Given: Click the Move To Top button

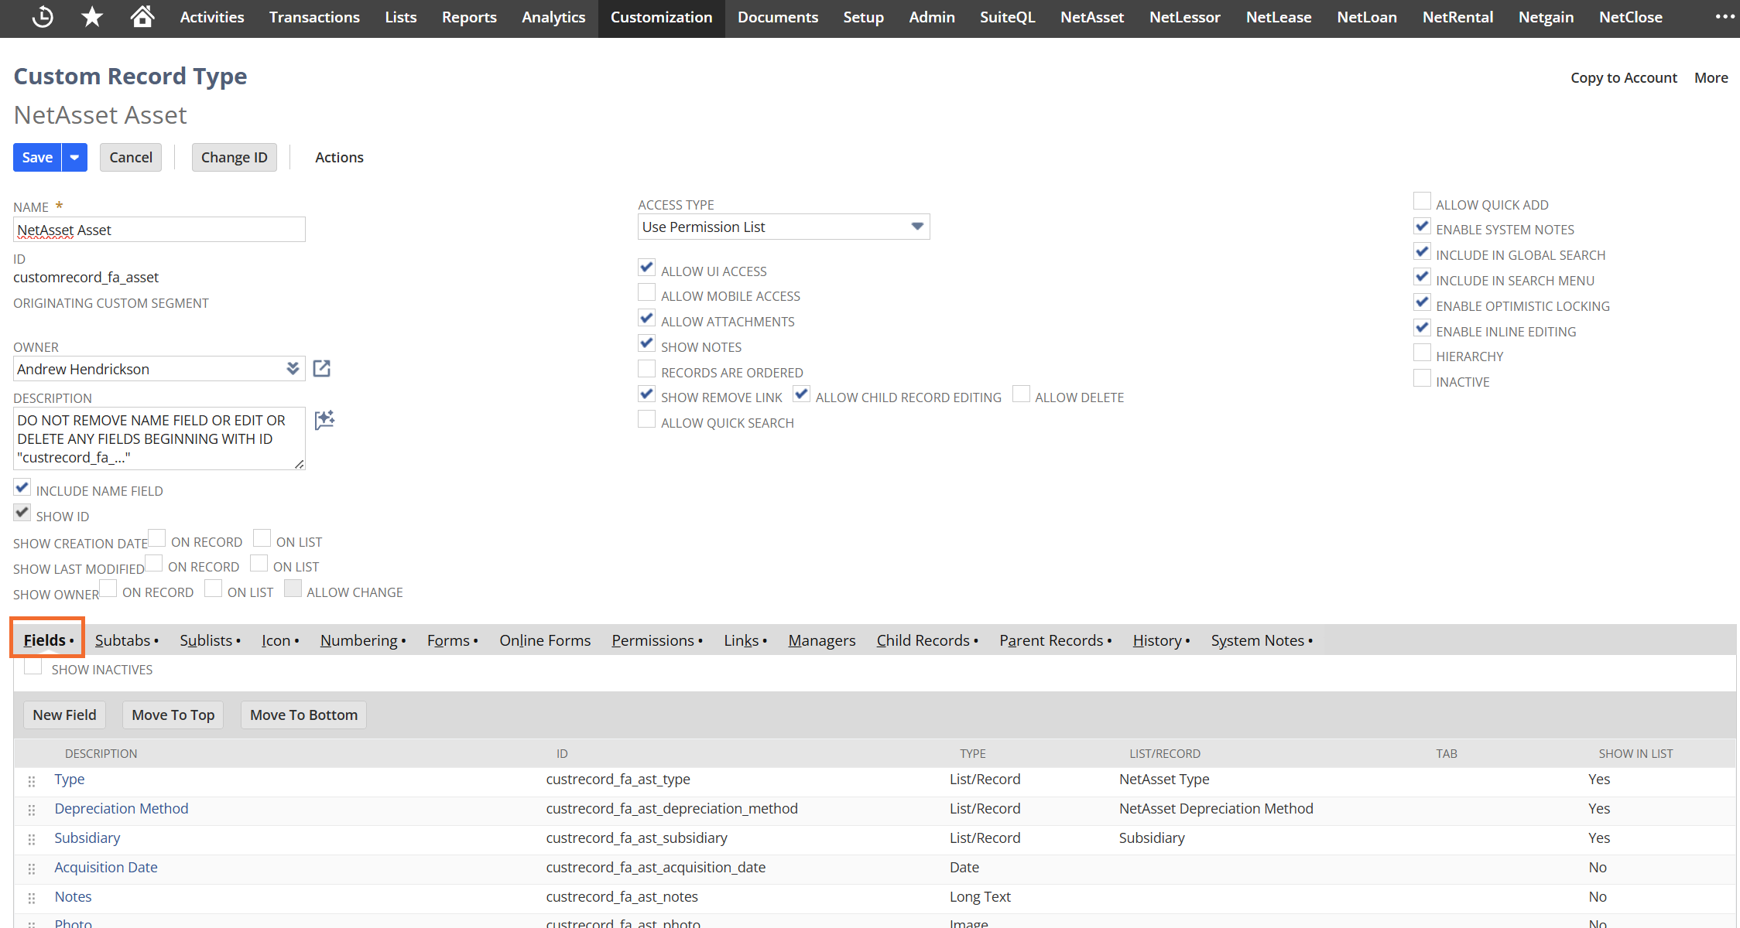Looking at the screenshot, I should click(173, 715).
